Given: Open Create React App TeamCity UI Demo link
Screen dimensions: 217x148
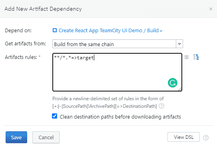Looking at the screenshot, I should 100,31.
